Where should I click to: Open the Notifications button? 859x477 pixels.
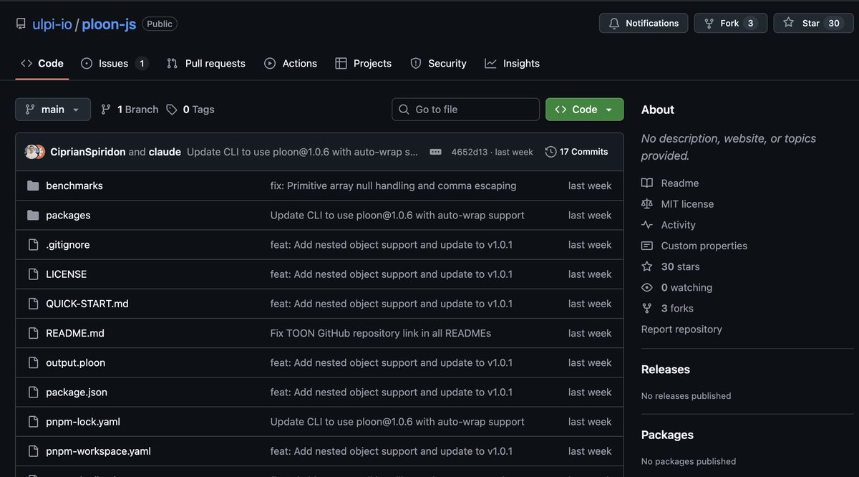coord(644,23)
